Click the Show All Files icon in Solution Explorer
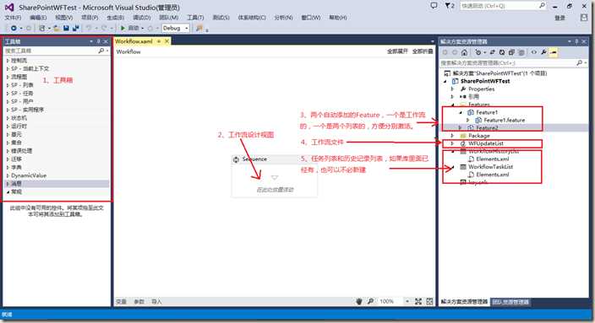 click(521, 52)
